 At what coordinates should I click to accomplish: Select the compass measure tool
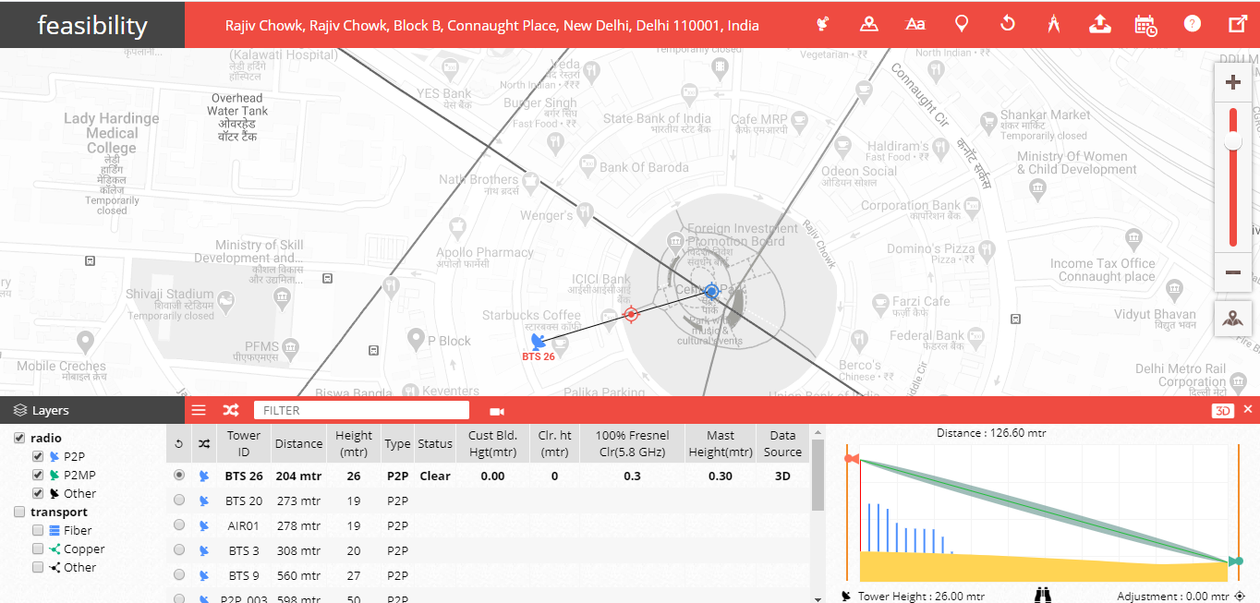(x=1054, y=24)
